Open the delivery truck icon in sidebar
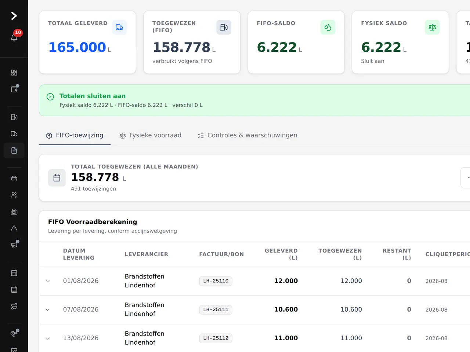 pos(14,134)
